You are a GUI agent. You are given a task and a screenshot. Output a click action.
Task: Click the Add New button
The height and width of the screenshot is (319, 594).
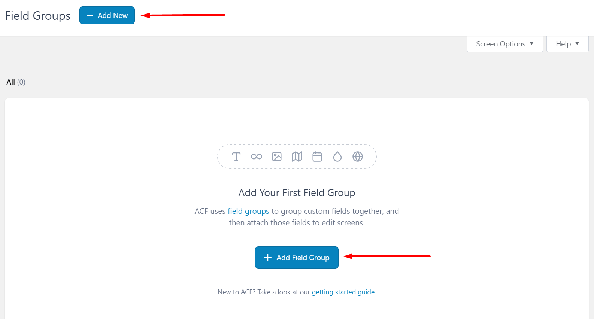(x=107, y=15)
